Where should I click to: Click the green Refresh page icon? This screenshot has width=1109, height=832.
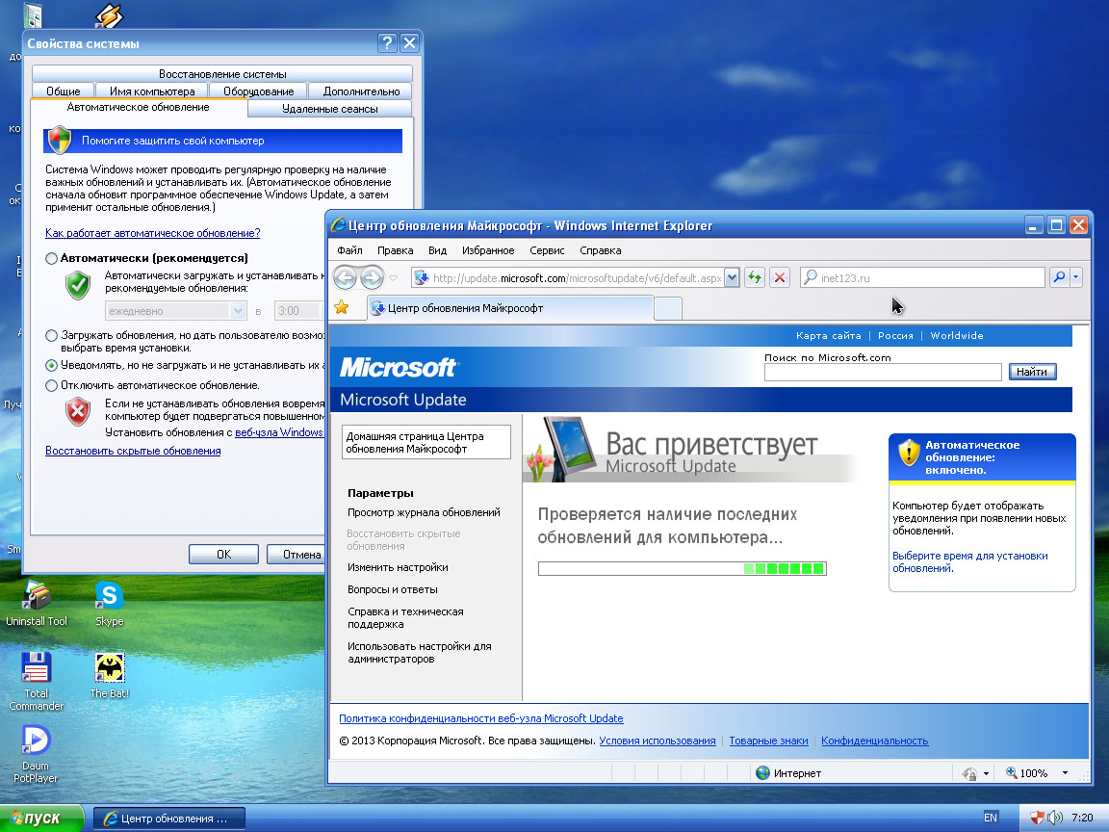755,277
